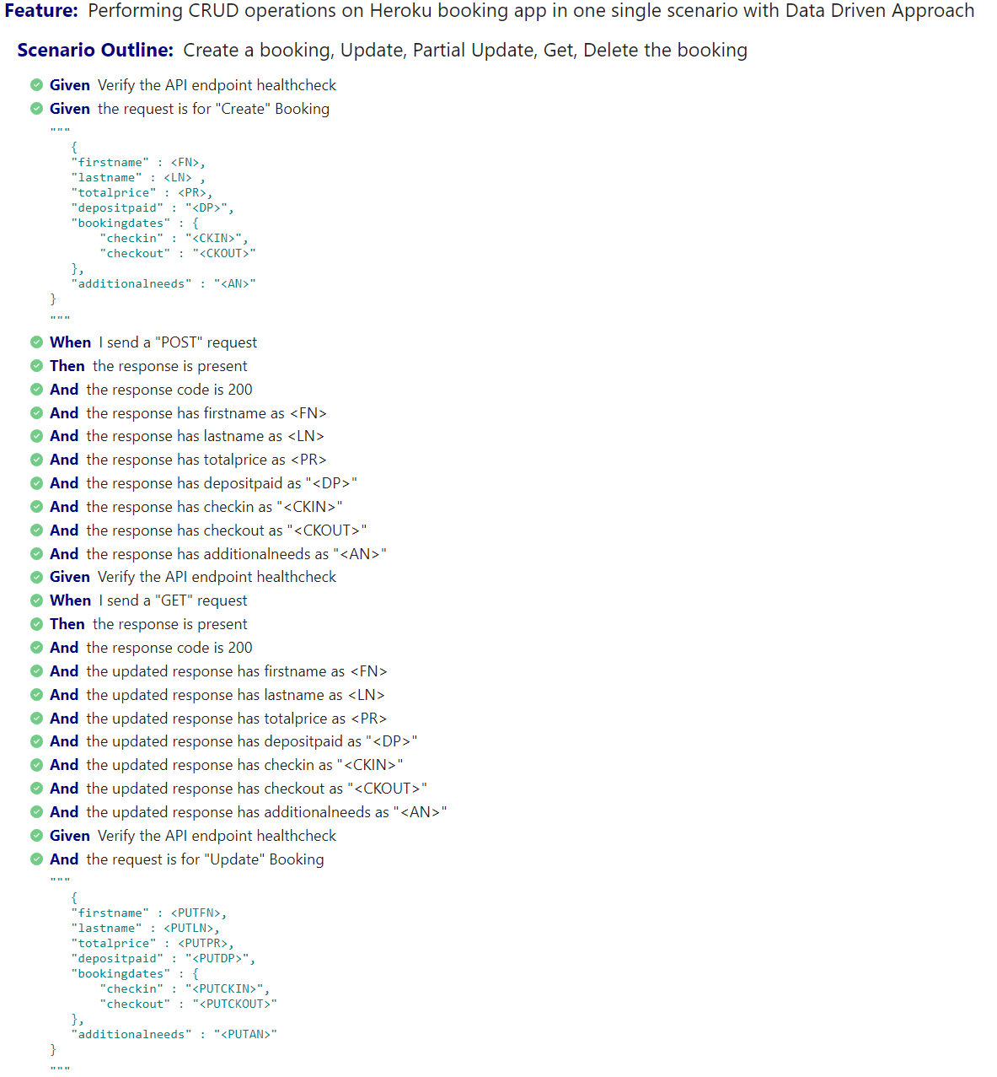Click the check icon for 'updated response has firstname as <FN>'

(x=36, y=671)
